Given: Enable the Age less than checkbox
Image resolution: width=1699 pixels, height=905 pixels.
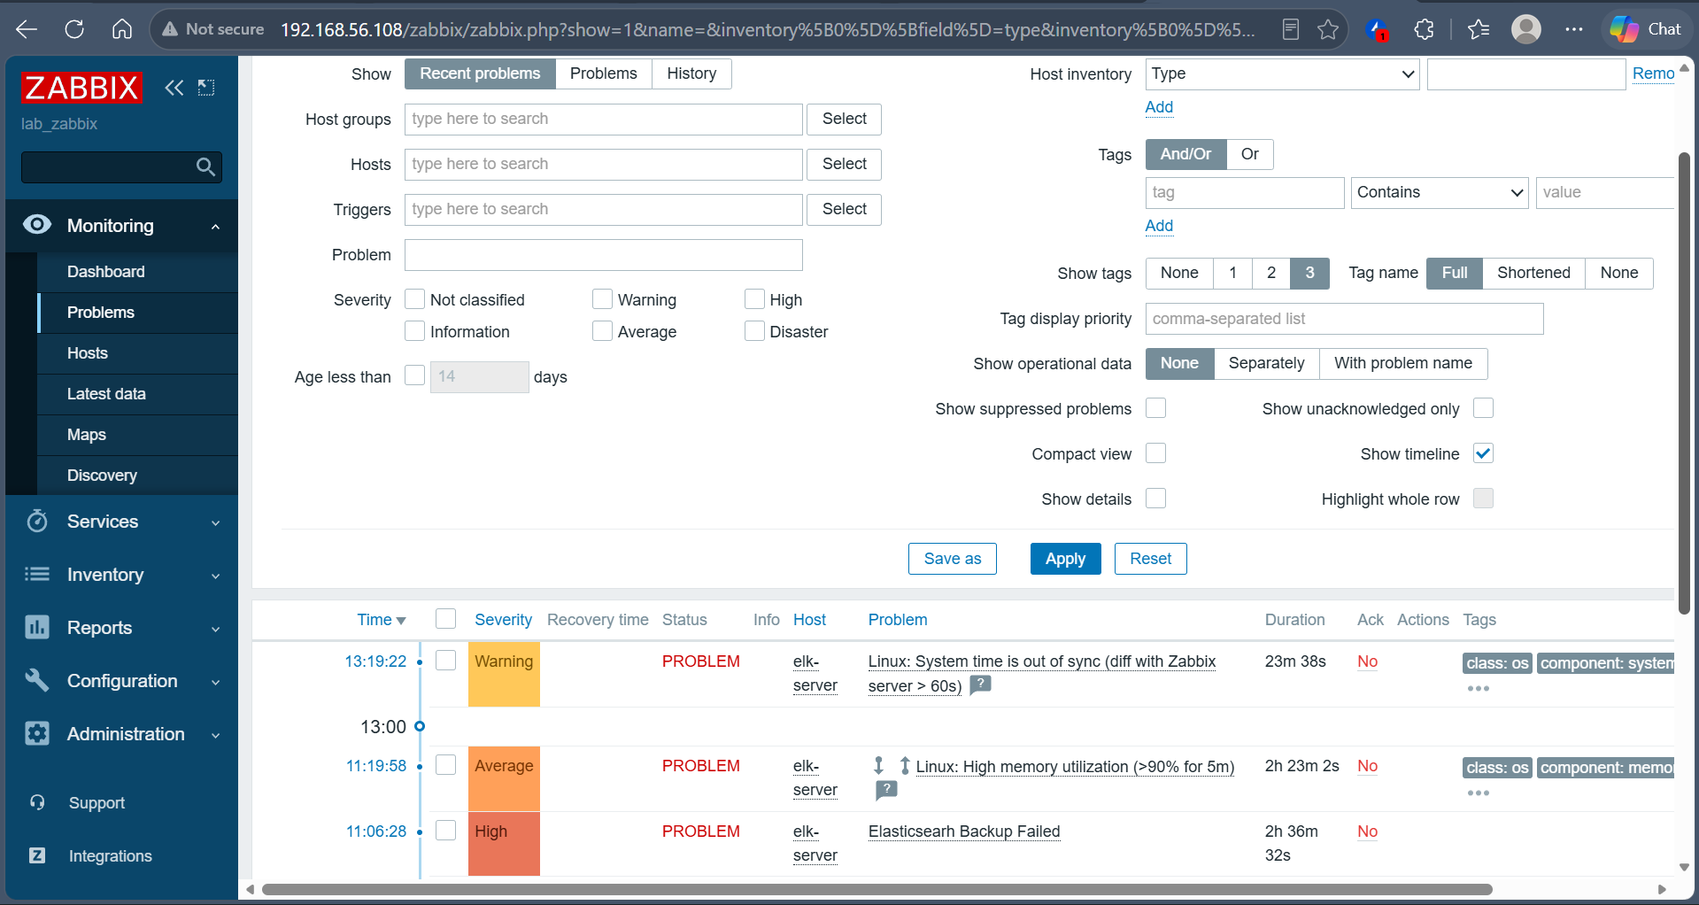Looking at the screenshot, I should (414, 375).
